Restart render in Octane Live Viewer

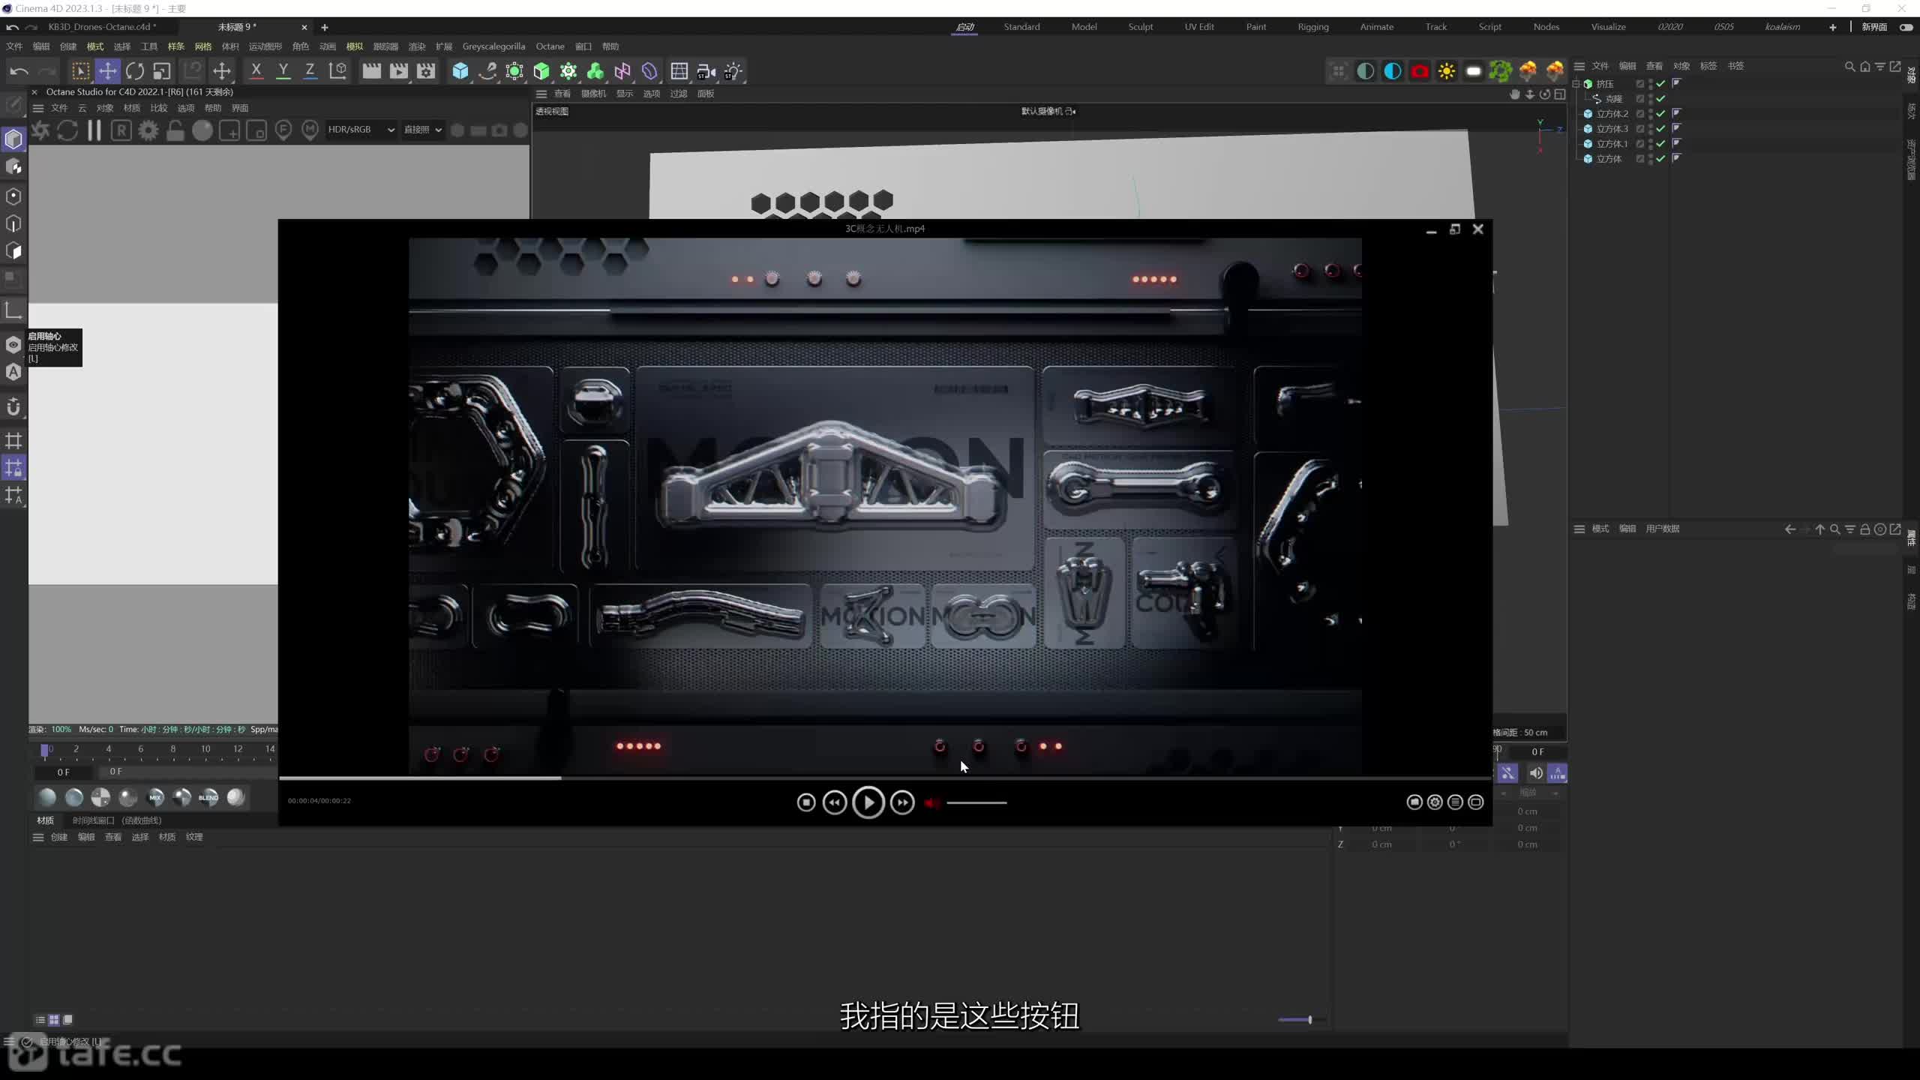point(67,130)
